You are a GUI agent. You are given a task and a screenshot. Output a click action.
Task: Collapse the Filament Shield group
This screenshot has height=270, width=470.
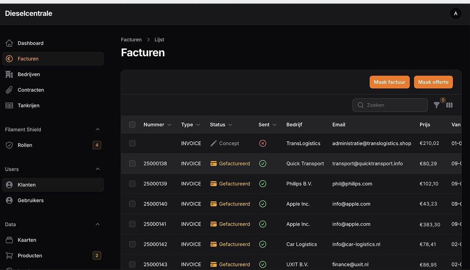coord(97,129)
